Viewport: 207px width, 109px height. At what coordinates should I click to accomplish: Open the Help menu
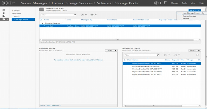pyautogui.click(x=201, y=3)
